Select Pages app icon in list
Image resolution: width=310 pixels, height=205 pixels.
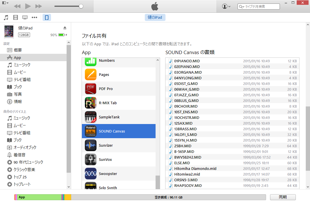(x=91, y=74)
